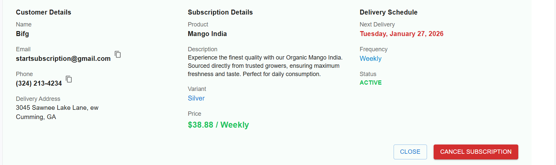556x165 pixels.
Task: Click the (324) 213-4234 phone number
Action: click(x=39, y=83)
